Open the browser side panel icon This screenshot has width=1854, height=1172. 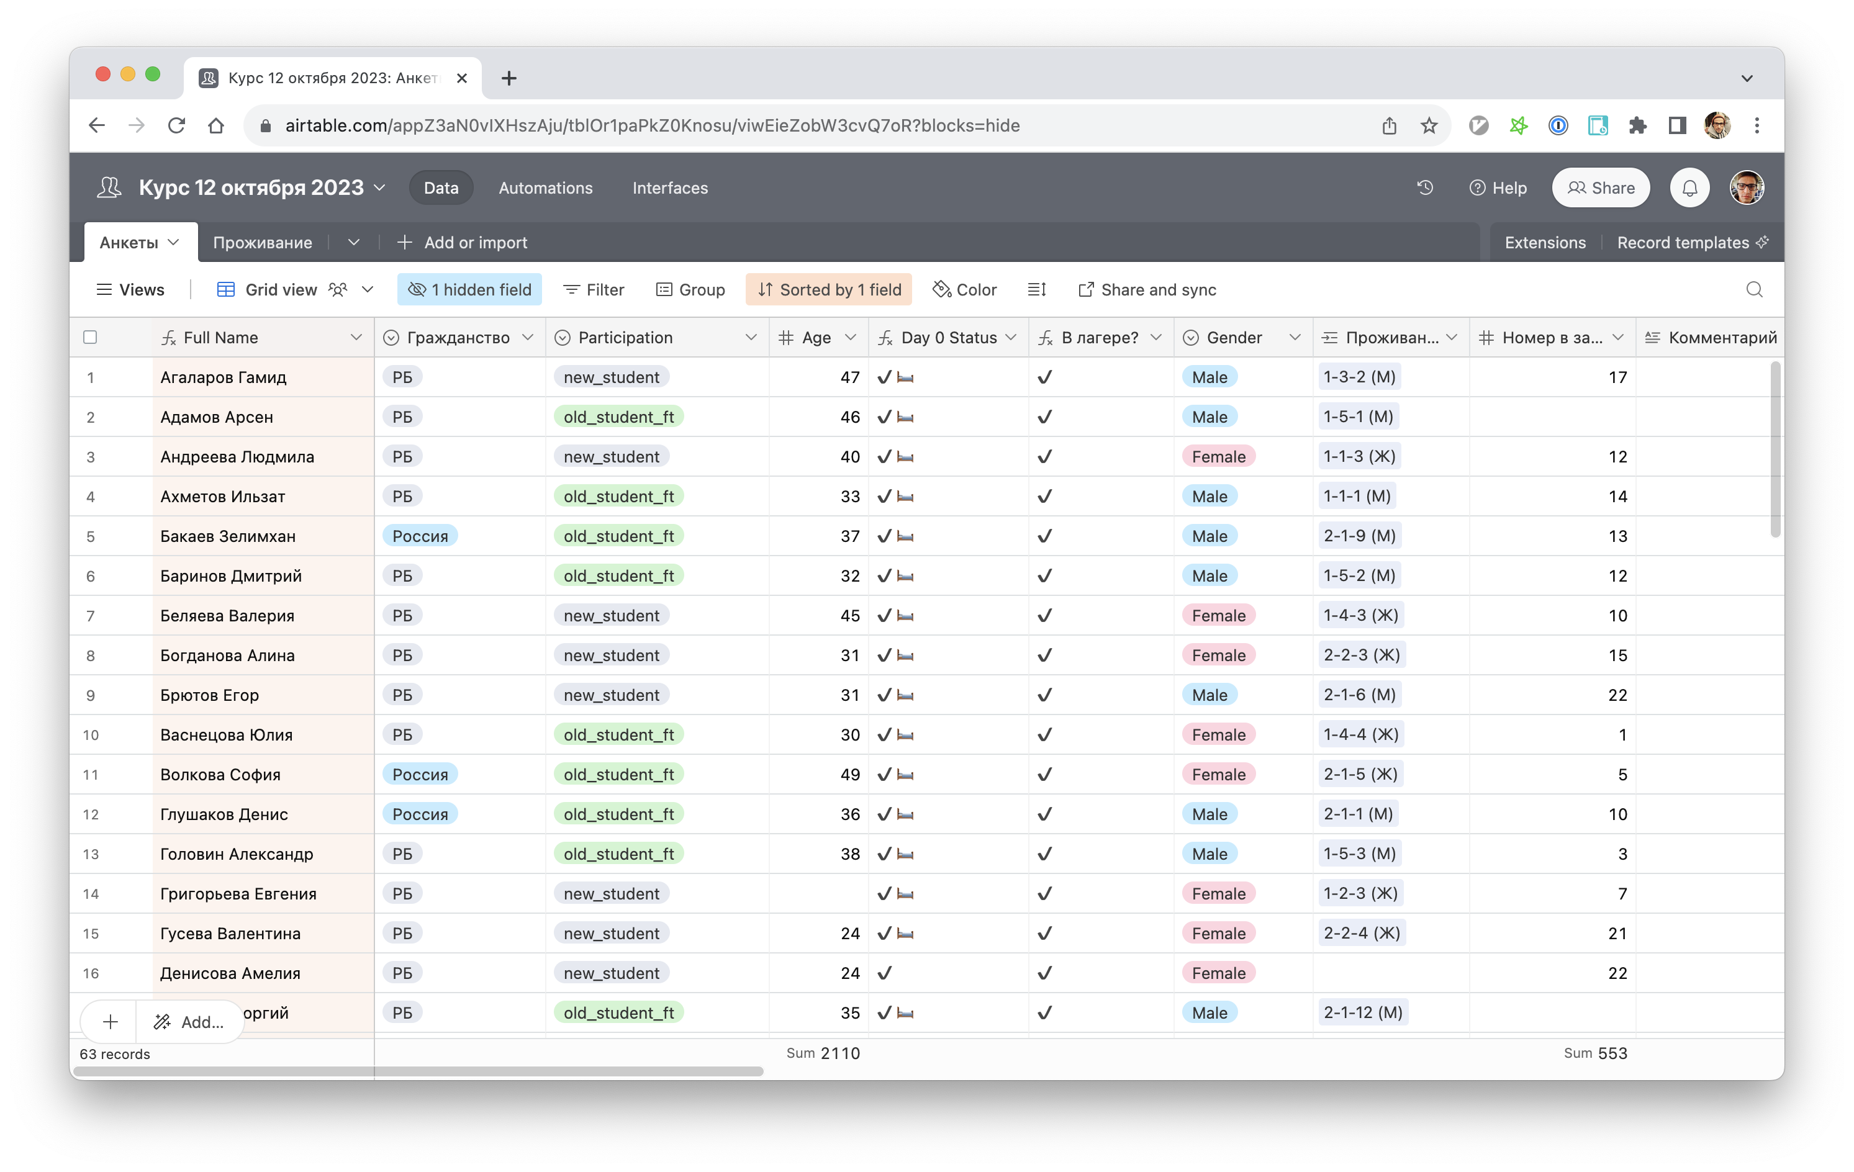(1677, 125)
